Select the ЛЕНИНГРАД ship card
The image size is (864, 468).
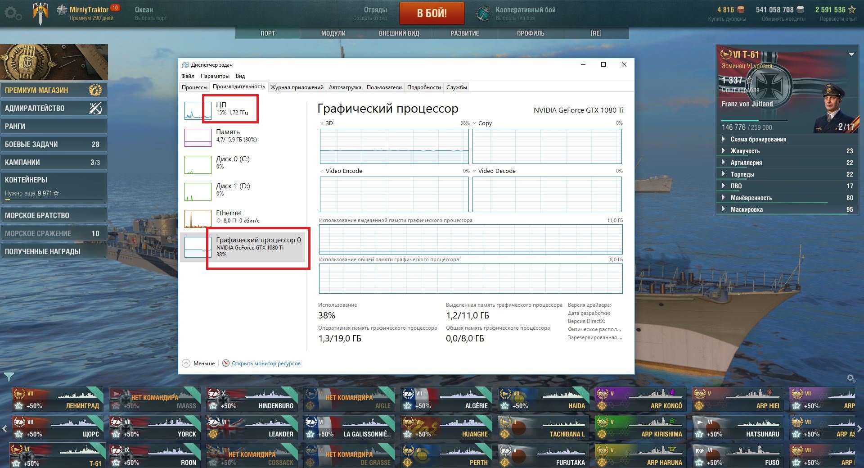[x=58, y=400]
